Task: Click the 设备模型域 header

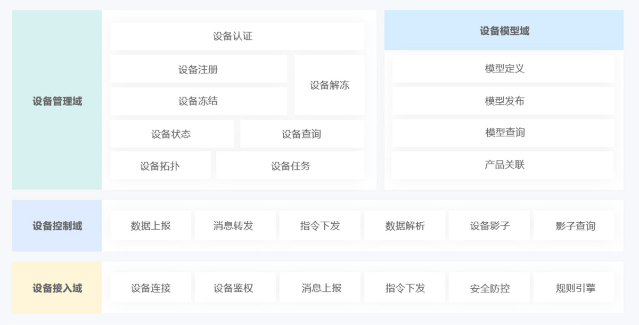Action: [x=504, y=31]
